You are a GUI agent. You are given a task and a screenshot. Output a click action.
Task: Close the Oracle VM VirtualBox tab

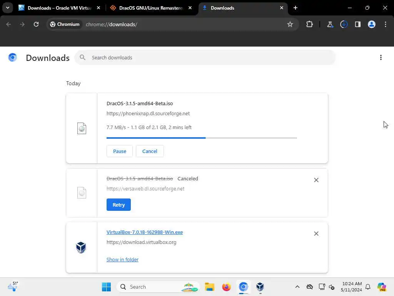tap(98, 8)
